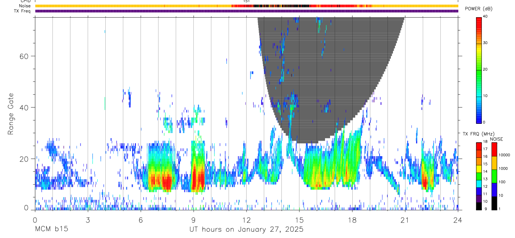Click the 'TX Freq' label at top left

click(x=22, y=11)
